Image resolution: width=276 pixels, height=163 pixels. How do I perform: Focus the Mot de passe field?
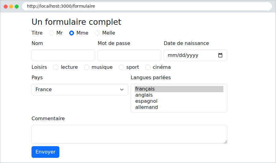click(x=129, y=55)
